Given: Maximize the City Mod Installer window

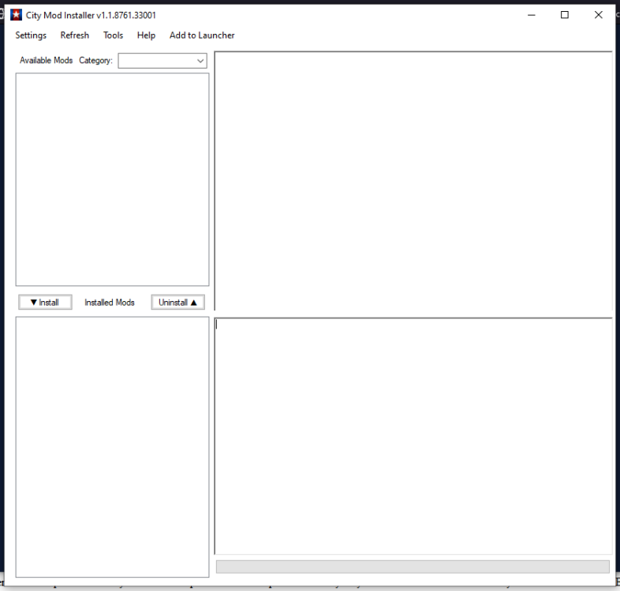Looking at the screenshot, I should point(565,15).
